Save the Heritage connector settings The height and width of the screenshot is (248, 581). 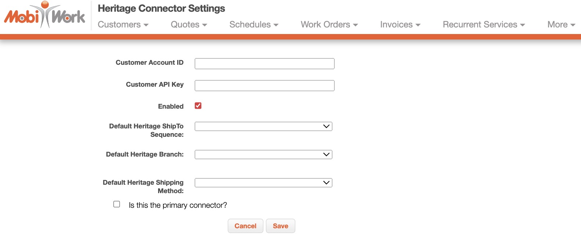coord(281,226)
